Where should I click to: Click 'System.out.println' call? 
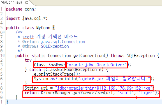[x=55, y=79]
